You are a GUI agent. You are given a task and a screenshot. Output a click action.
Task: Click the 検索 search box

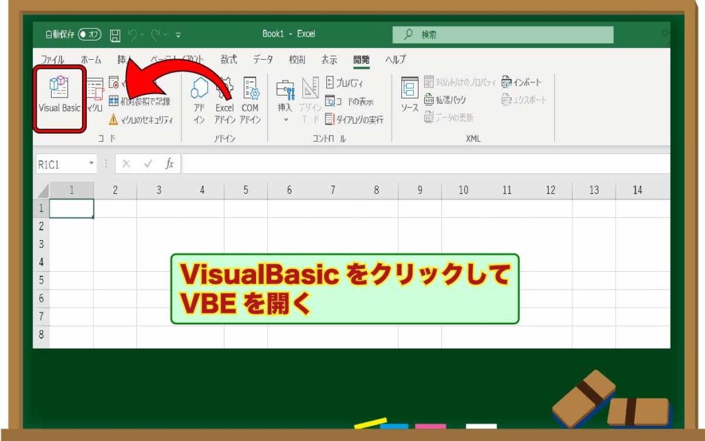click(x=503, y=34)
